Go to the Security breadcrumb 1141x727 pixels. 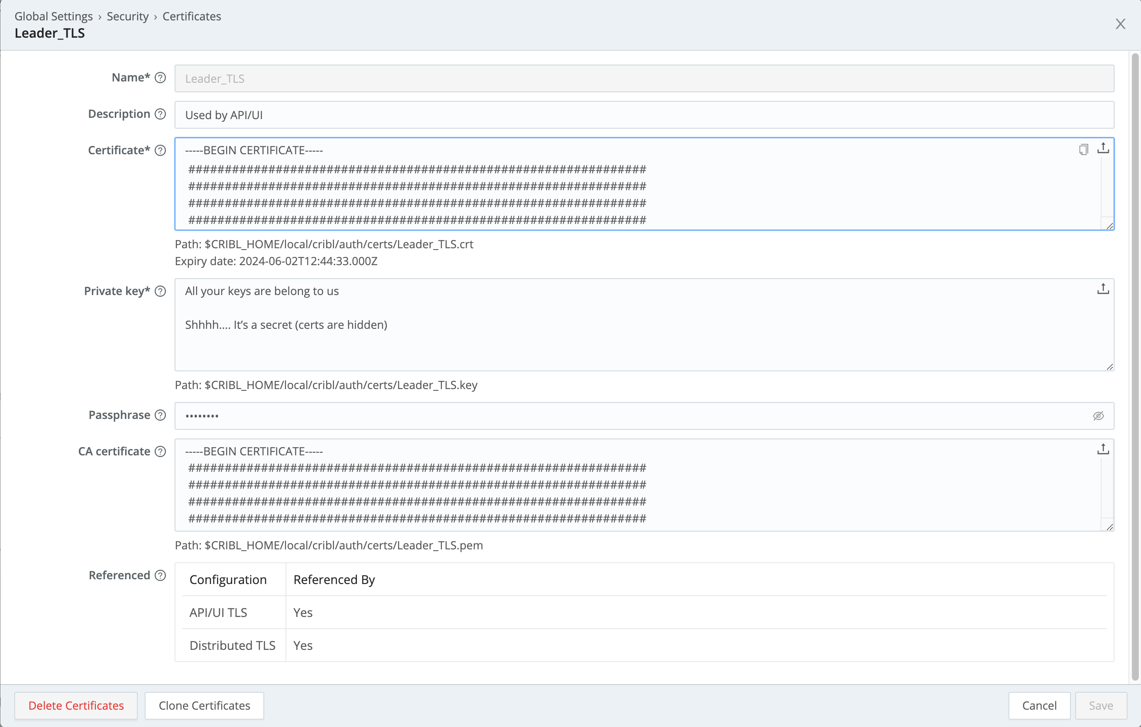[127, 16]
